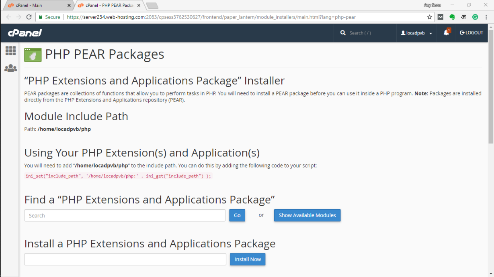Click the ini_set include_path code snippet
This screenshot has width=494, height=277.
point(118,176)
